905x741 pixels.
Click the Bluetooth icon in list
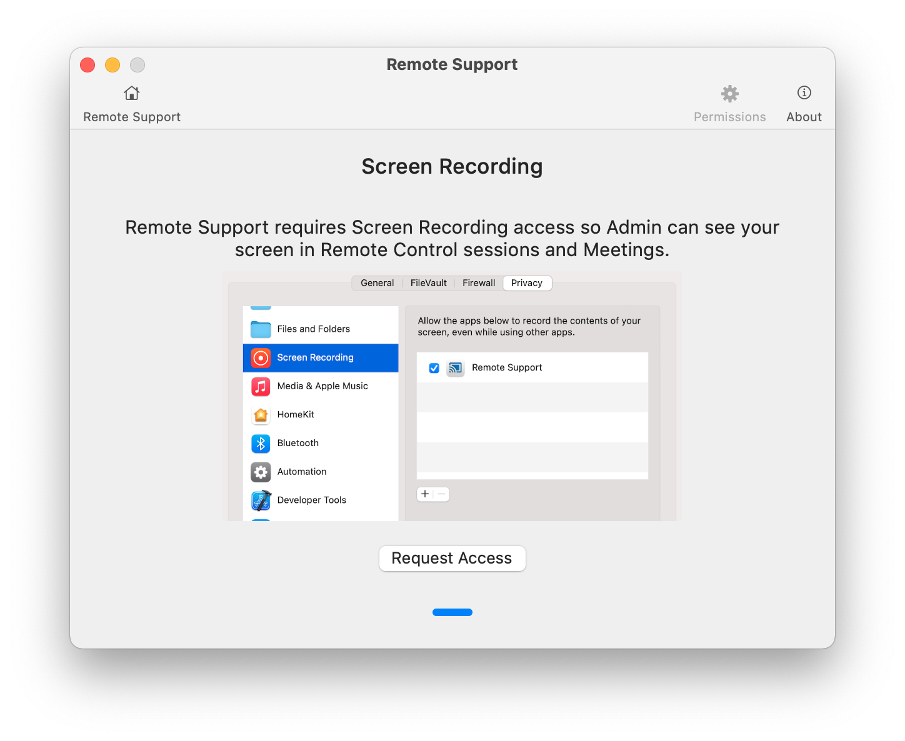[261, 443]
